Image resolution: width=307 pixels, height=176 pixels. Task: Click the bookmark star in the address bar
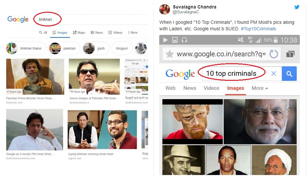[x=170, y=54]
